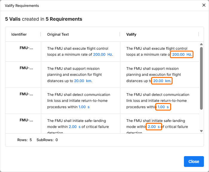This screenshot has width=209, height=172.
Task: Click highlighted 20.00 km value in Valify column
Action: pos(162,81)
